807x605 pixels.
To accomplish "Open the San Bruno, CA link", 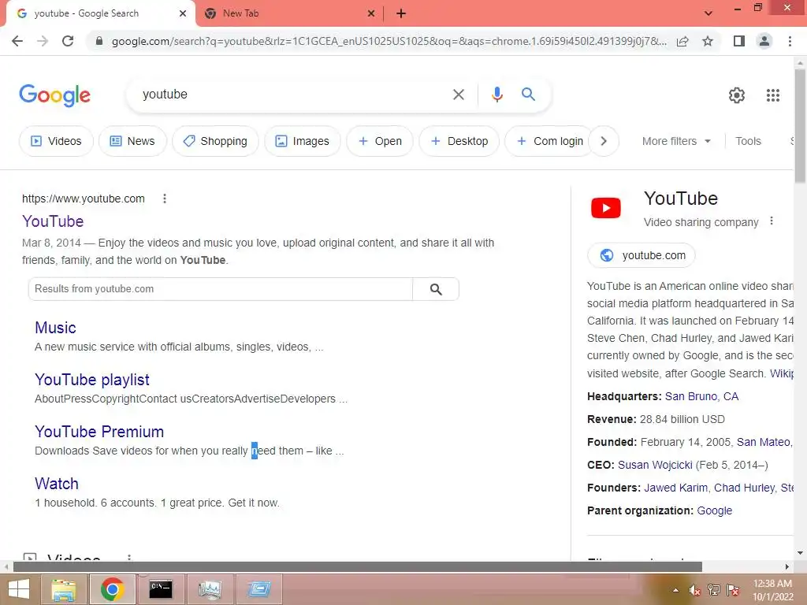I will 701,397.
